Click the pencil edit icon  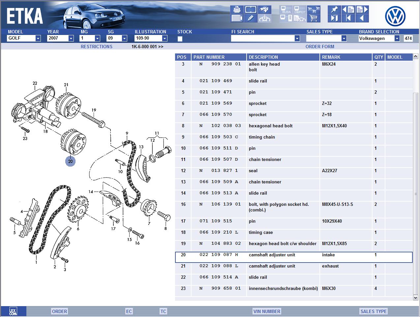point(251,18)
